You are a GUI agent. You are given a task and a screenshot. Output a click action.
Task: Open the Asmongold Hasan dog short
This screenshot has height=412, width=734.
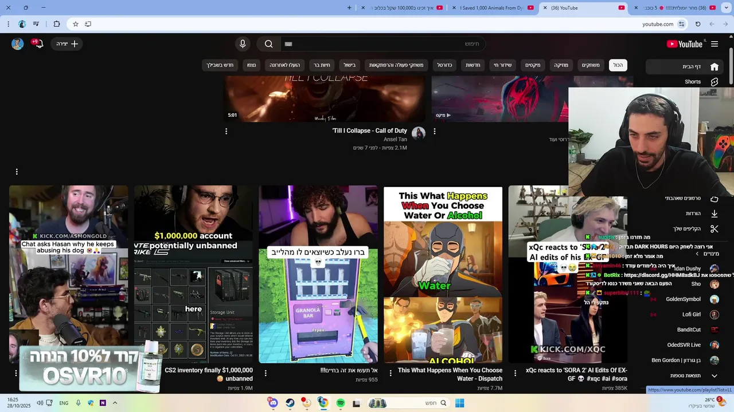(x=68, y=274)
